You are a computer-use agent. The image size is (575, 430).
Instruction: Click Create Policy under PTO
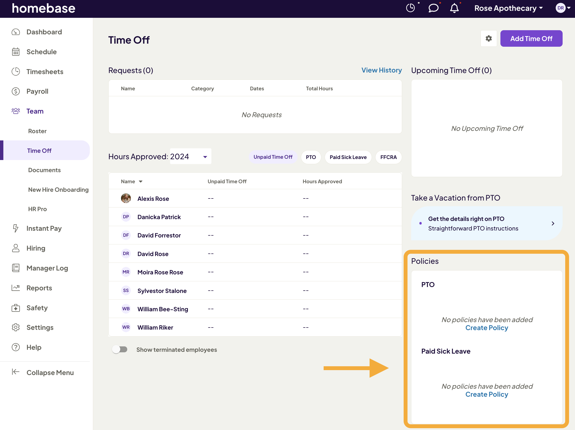tap(486, 328)
